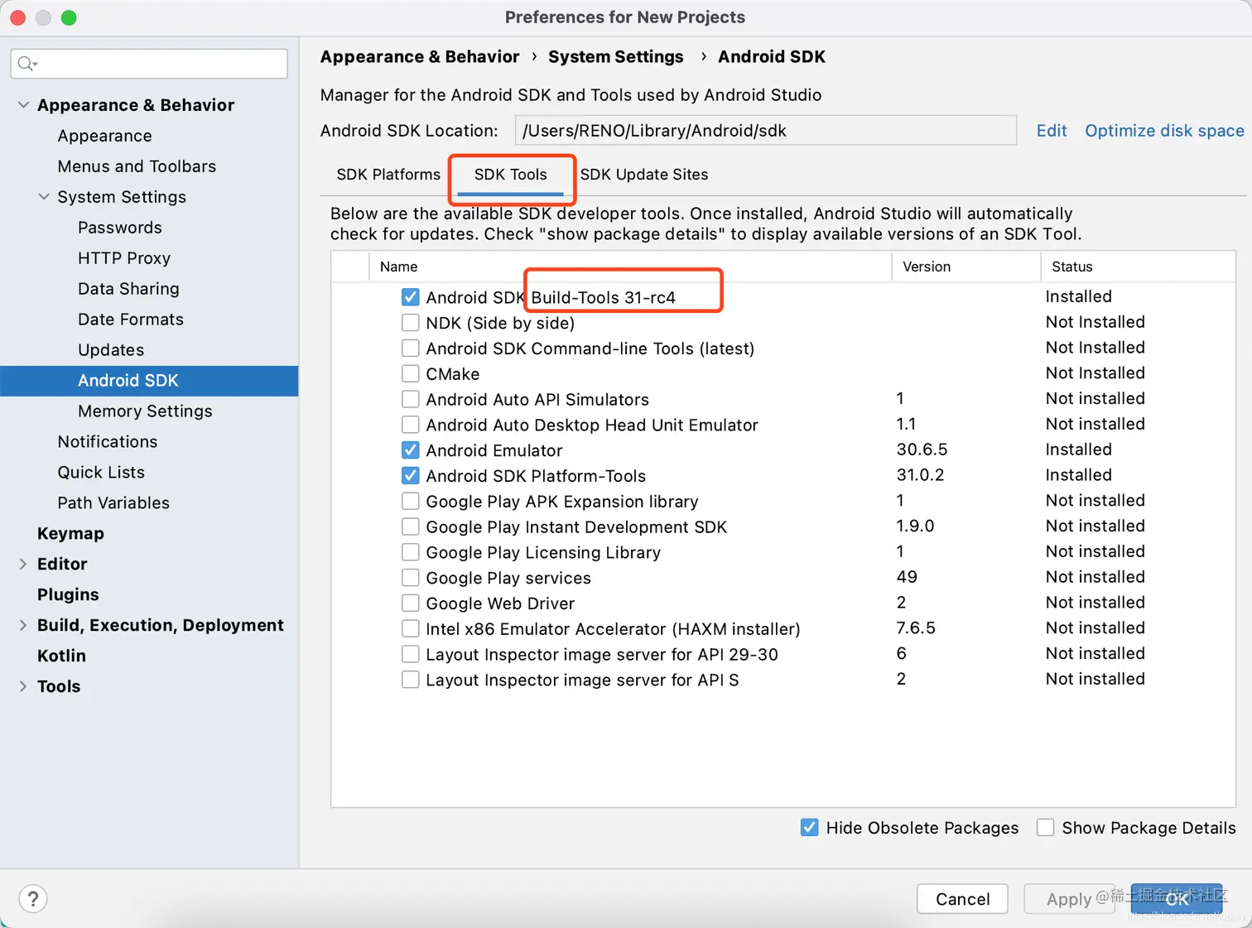1252x928 pixels.
Task: Click the help question mark button
Action: click(x=33, y=898)
